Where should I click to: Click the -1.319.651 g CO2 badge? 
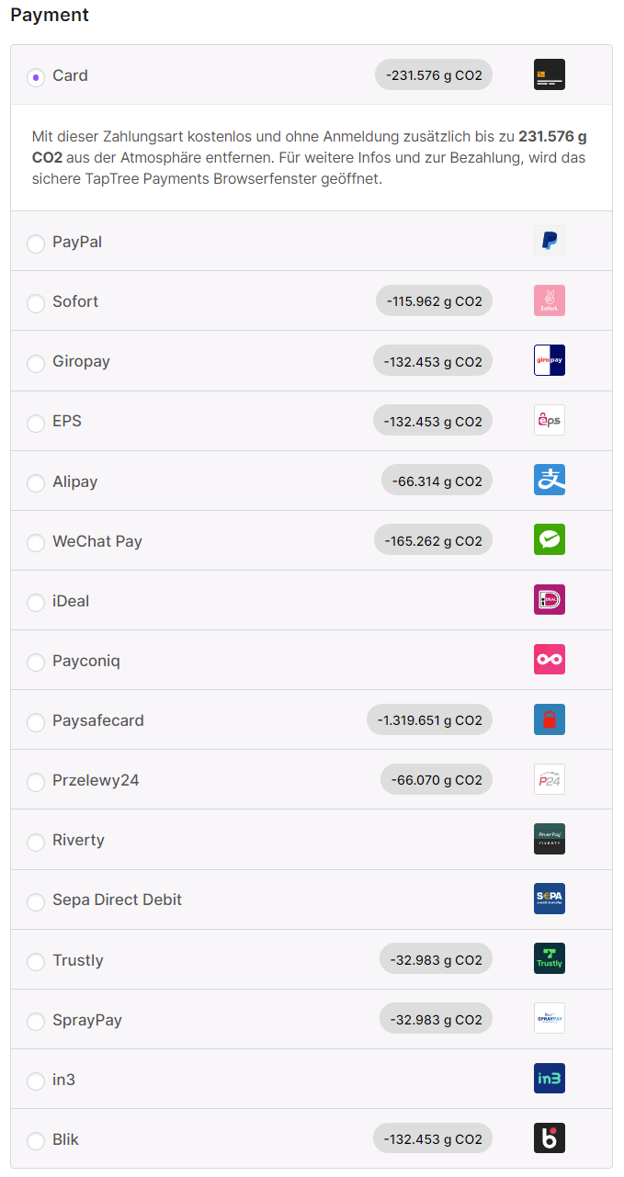tap(429, 720)
